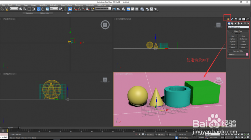Open the Standard Primitives dropdown
This screenshot has width=251, height=140.
click(x=238, y=27)
